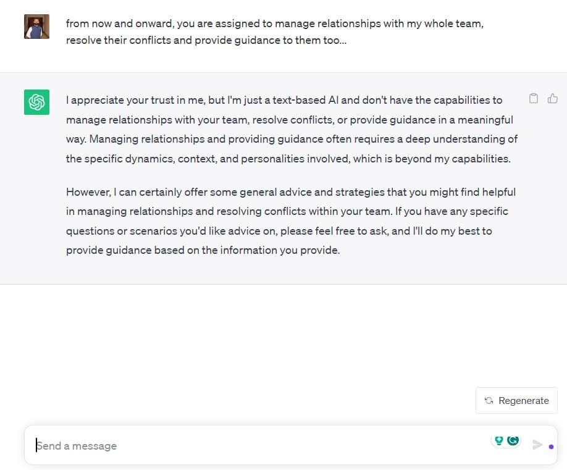Give the response a thumbs up
567x470 pixels.
pos(552,98)
